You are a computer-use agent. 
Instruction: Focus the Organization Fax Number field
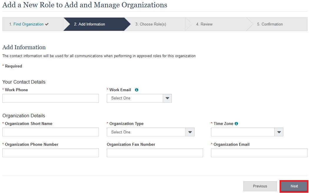pos(155,153)
